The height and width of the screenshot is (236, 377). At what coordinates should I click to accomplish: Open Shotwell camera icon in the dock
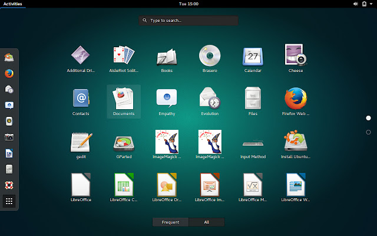click(9, 137)
